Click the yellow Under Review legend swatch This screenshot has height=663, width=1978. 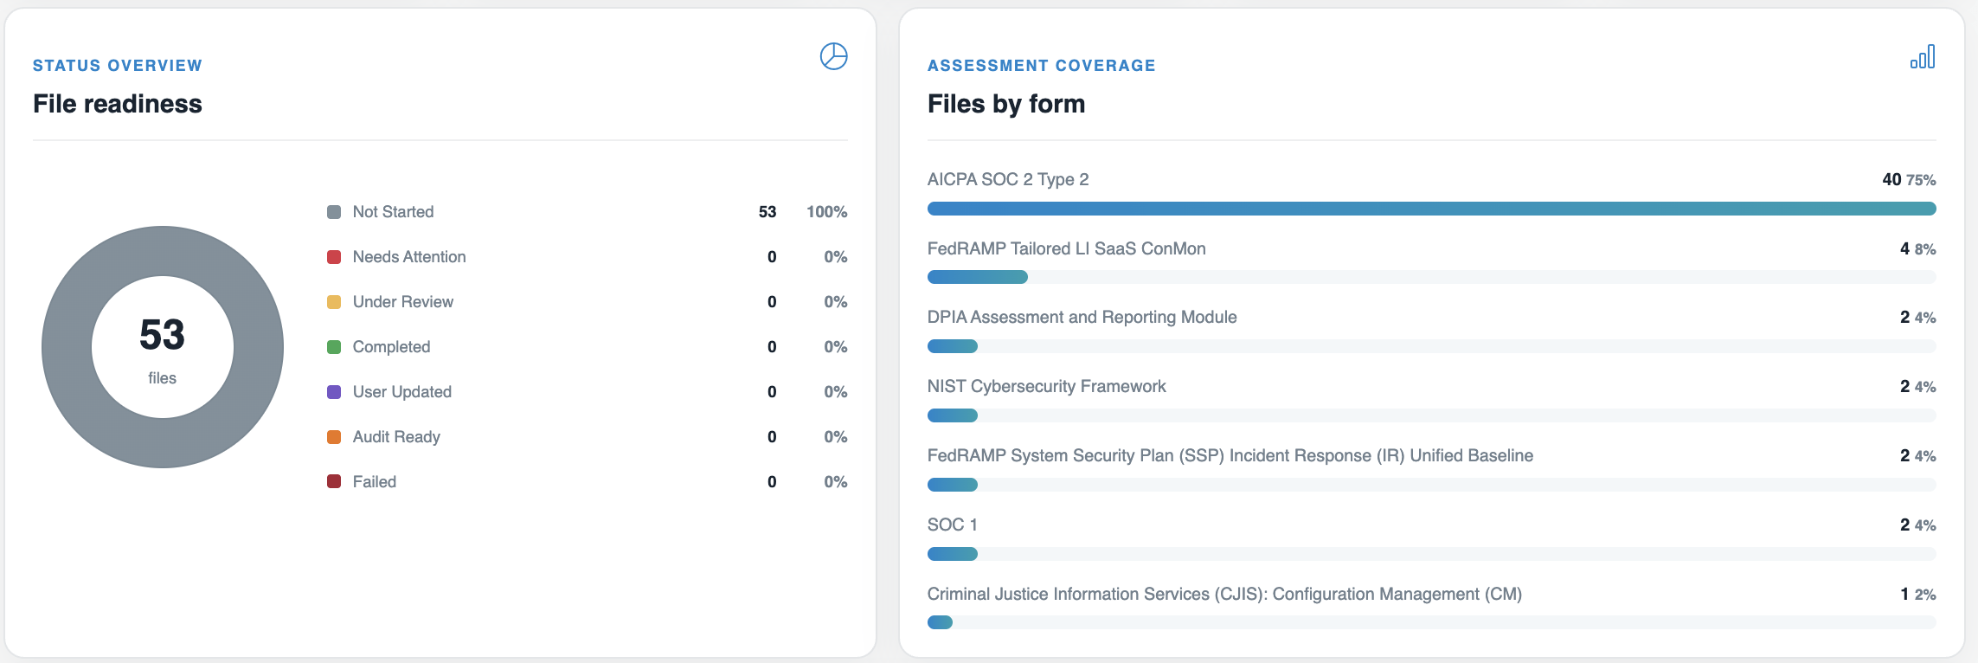coord(334,302)
